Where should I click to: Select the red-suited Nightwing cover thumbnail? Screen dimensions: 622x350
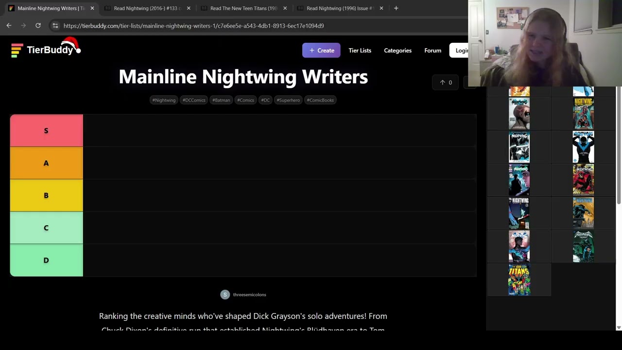583,180
